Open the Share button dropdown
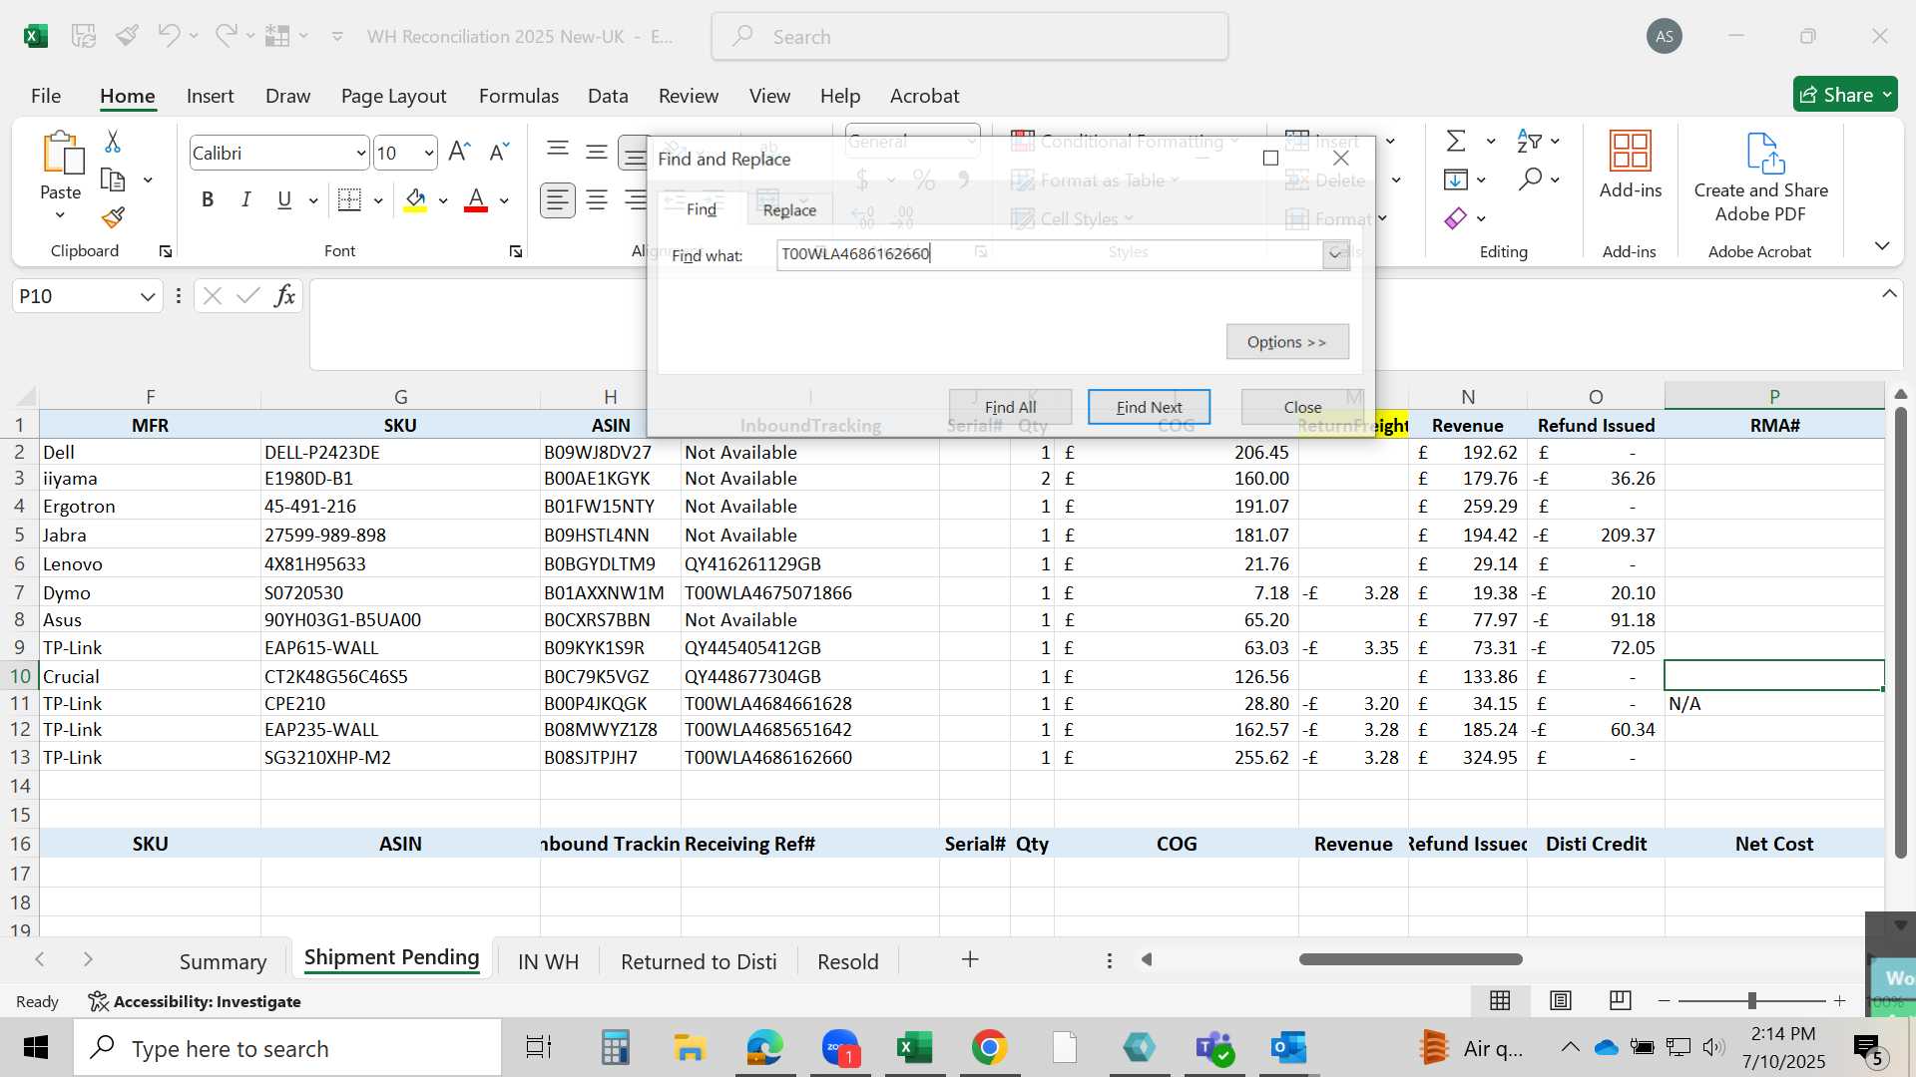 pyautogui.click(x=1887, y=95)
